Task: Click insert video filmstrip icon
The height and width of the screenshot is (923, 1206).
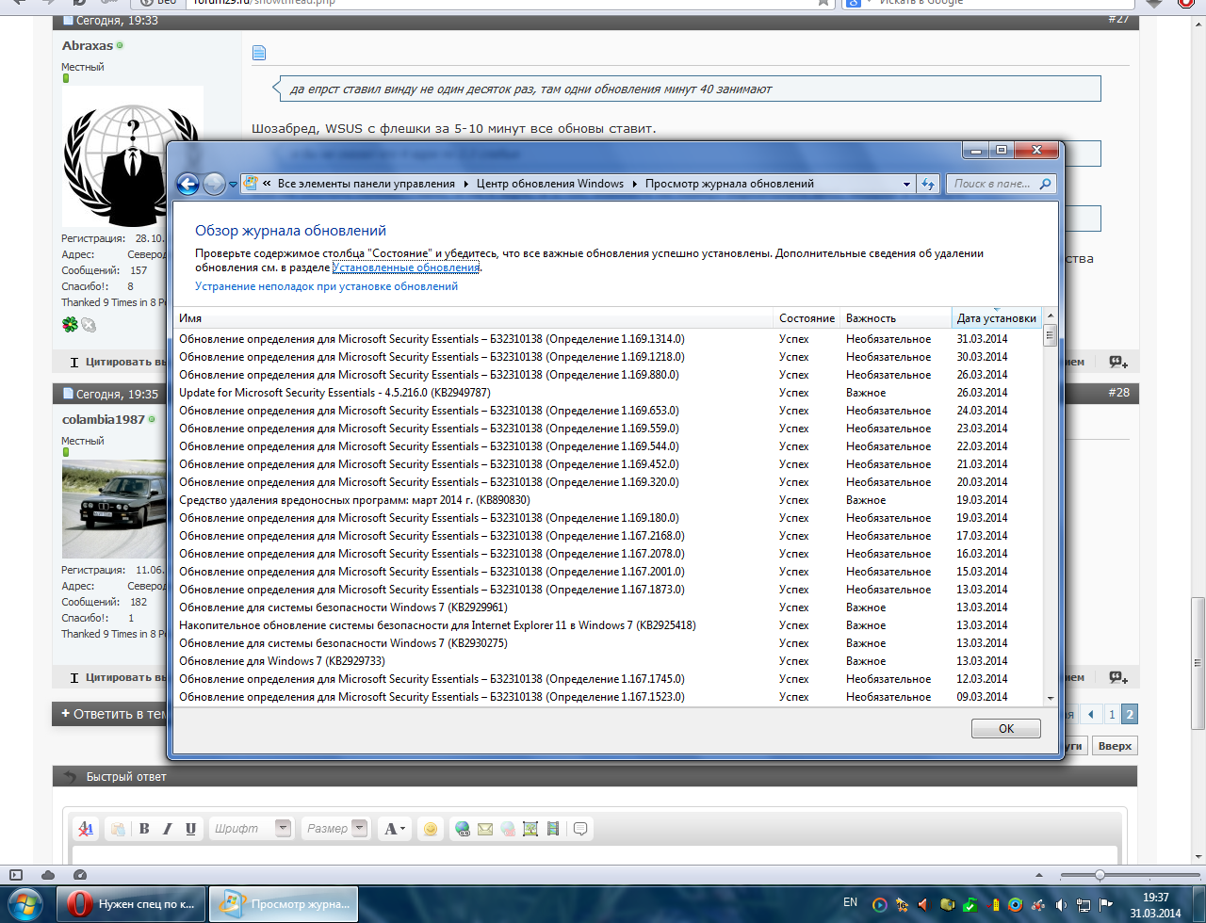Action: coord(553,829)
